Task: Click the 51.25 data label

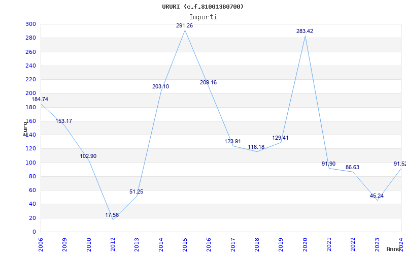Action: [x=136, y=192]
